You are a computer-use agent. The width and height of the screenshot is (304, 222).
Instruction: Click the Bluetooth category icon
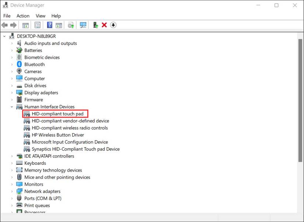[x=19, y=64]
